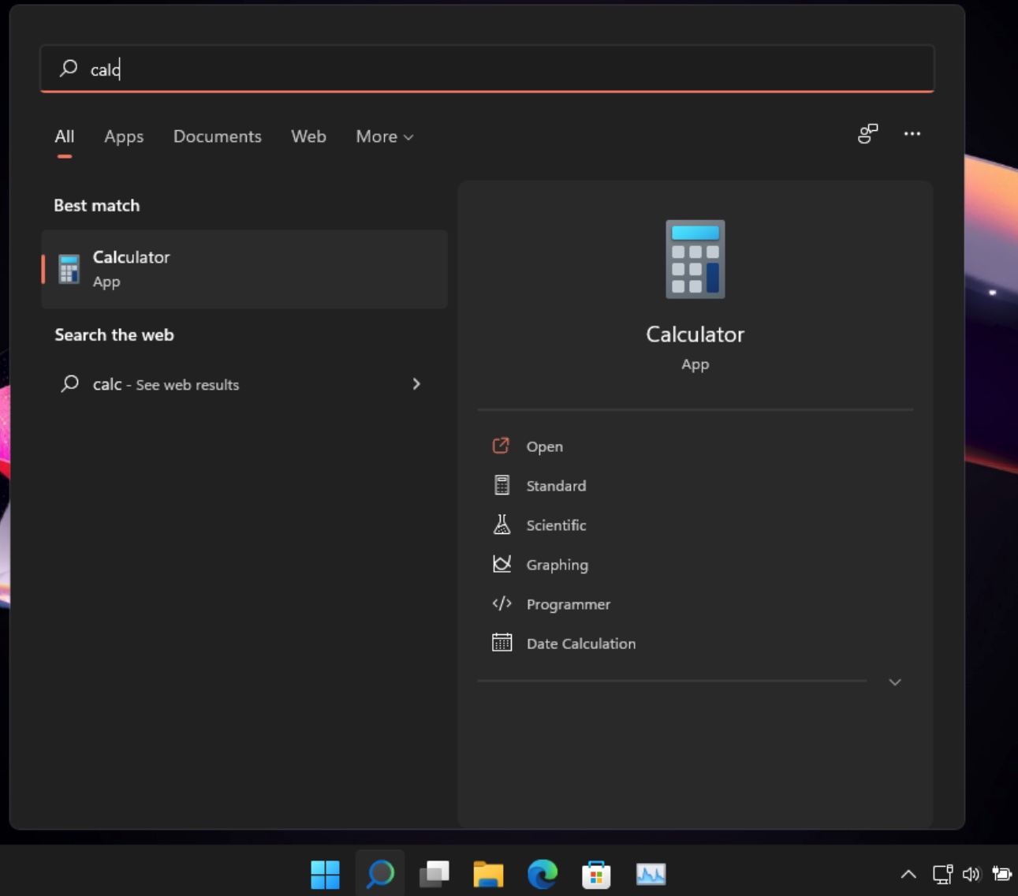Select the Calculator best match result
This screenshot has width=1018, height=896.
point(244,269)
